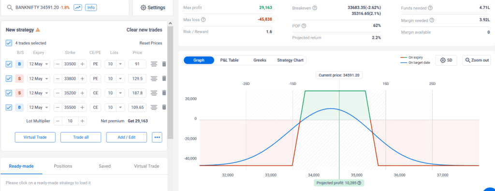The image size is (495, 191).
Task: Increase strike of the 35200 row
Action: (x=82, y=93)
